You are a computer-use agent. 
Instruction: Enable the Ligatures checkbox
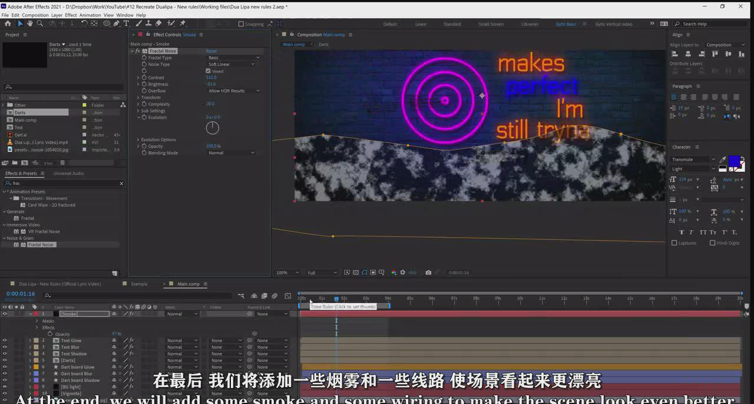pyautogui.click(x=674, y=243)
